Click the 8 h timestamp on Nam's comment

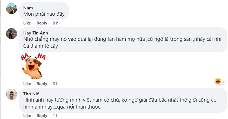(x=55, y=23)
